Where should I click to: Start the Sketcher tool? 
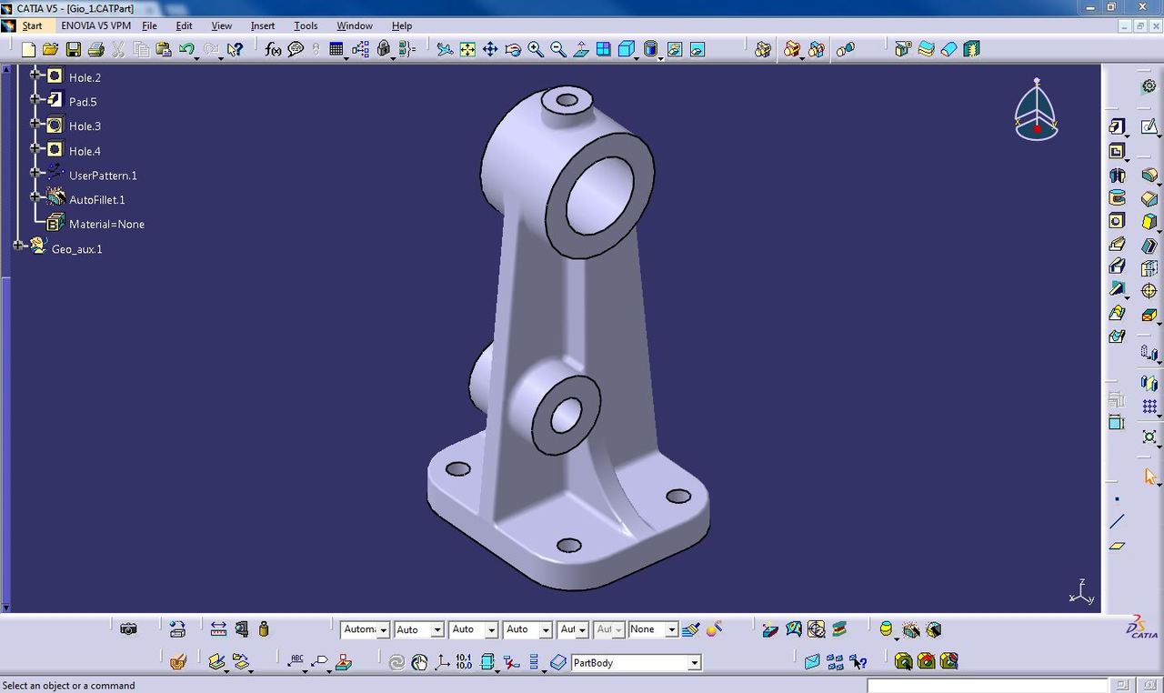(x=1149, y=126)
